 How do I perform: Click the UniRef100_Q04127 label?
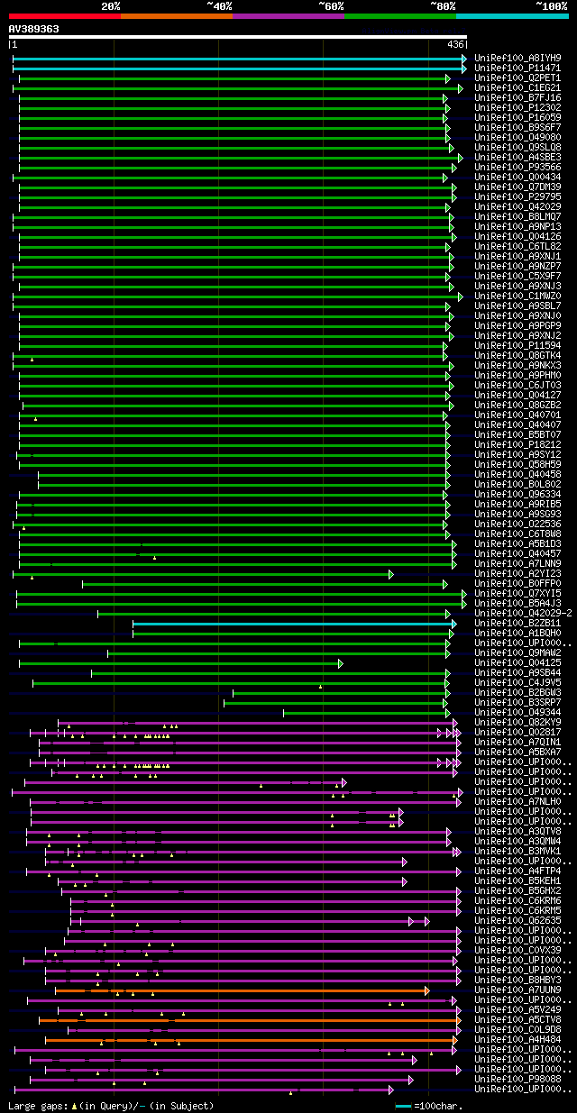(519, 395)
